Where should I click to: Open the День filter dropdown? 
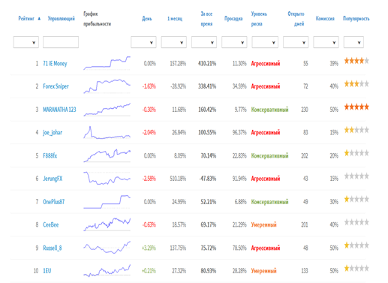(x=143, y=42)
